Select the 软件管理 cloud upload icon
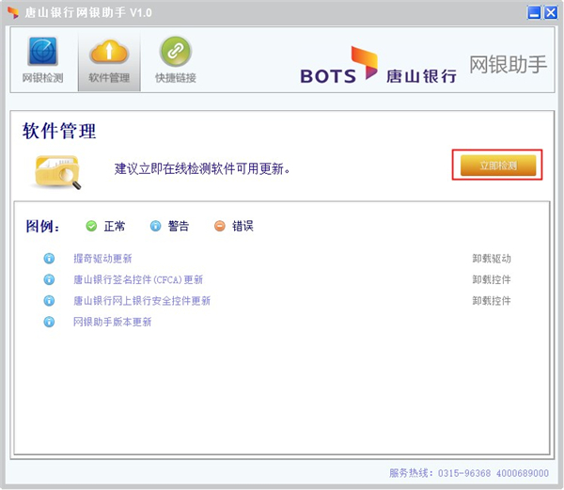 pos(109,52)
